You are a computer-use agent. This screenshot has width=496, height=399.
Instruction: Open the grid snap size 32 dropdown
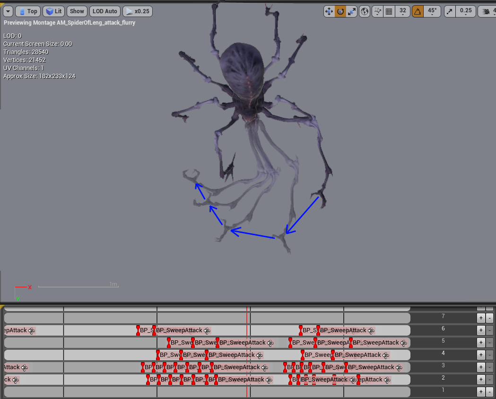pos(403,11)
